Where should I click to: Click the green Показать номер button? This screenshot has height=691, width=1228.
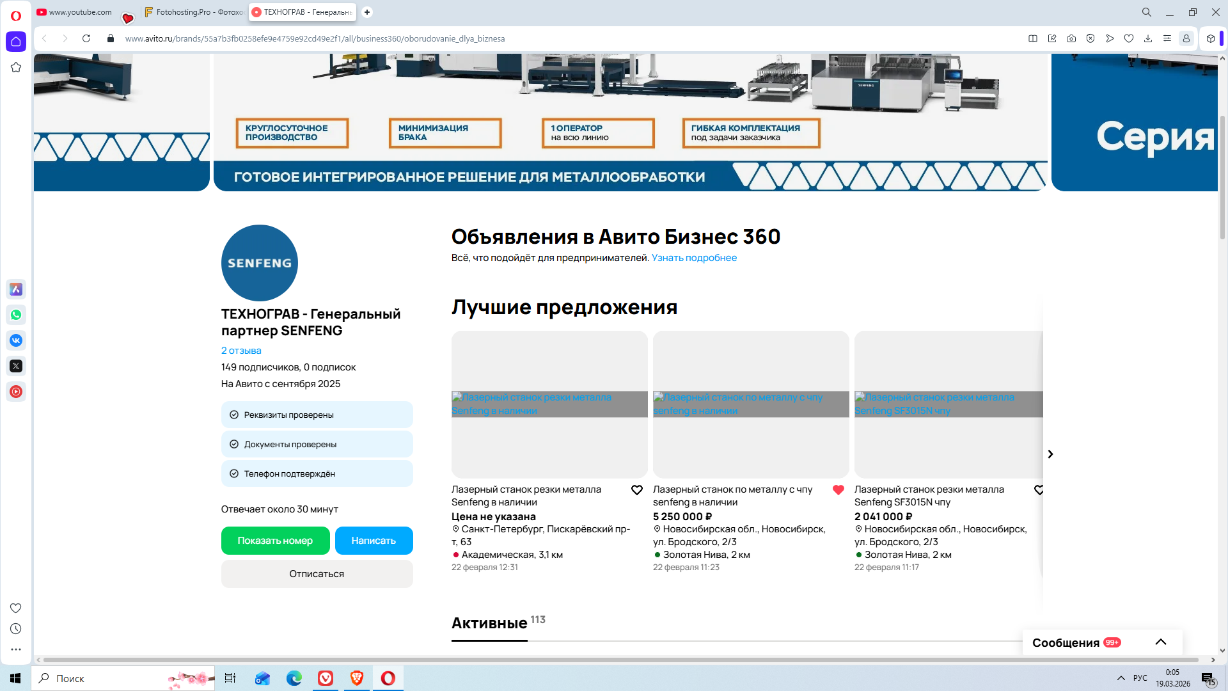click(275, 541)
